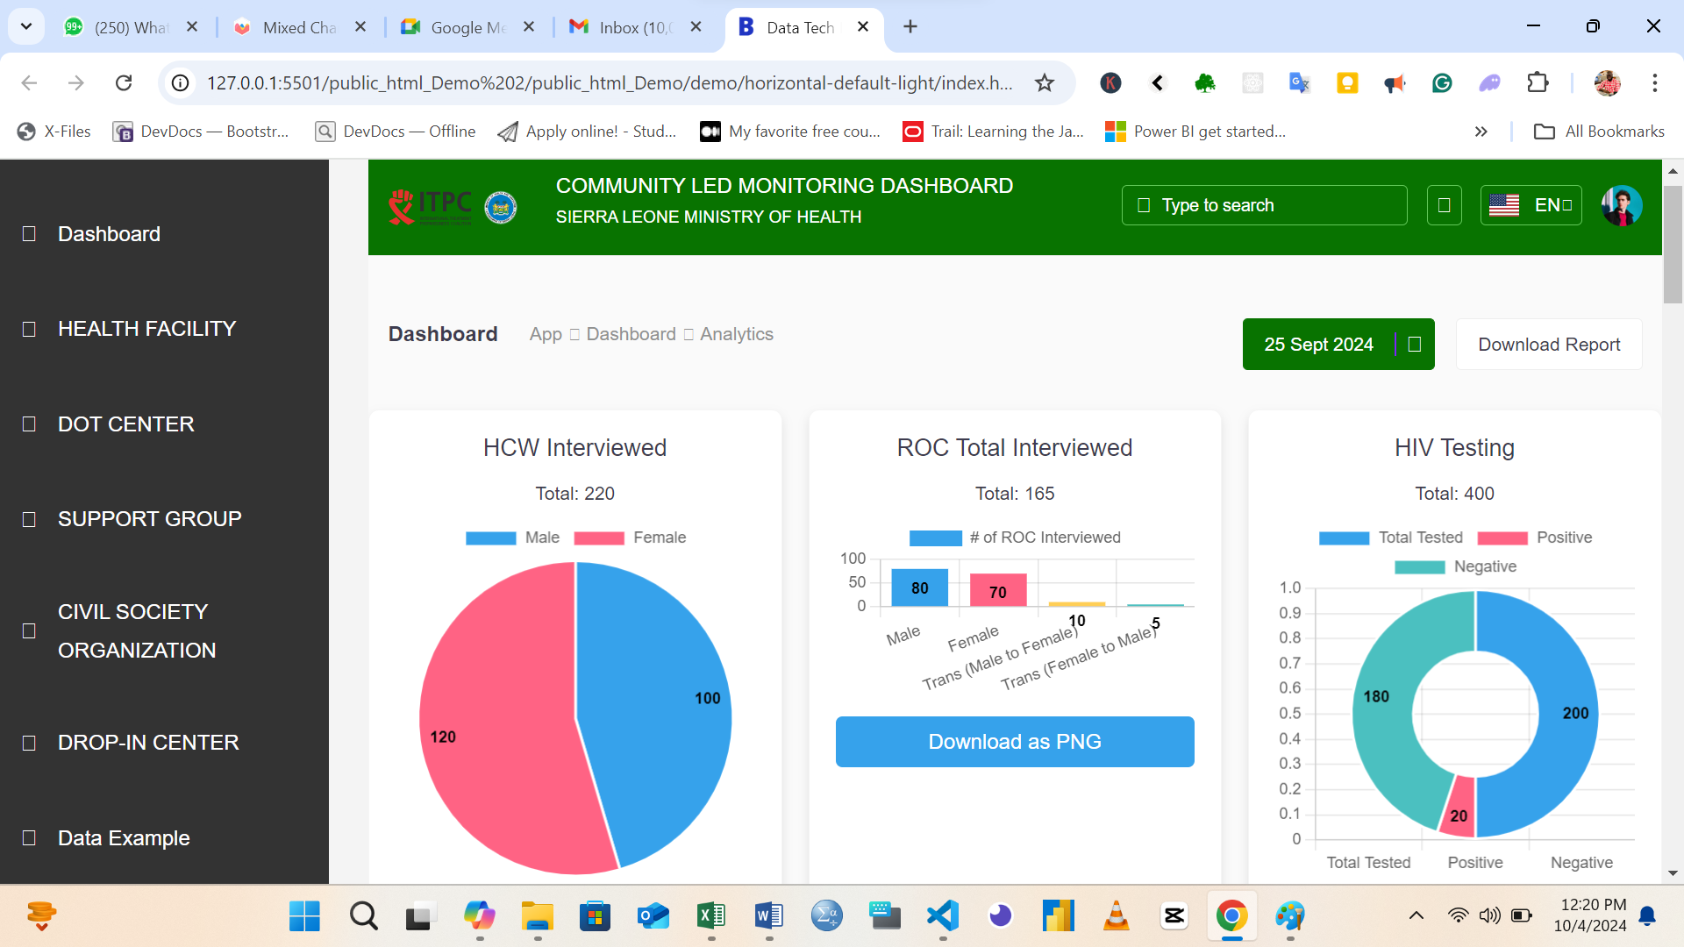Viewport: 1684px width, 947px height.
Task: Open HEALTH FACILITY sidebar menu
Action: tap(146, 329)
